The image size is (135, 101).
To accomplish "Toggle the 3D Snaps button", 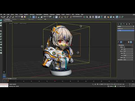I will (x=59, y=17).
